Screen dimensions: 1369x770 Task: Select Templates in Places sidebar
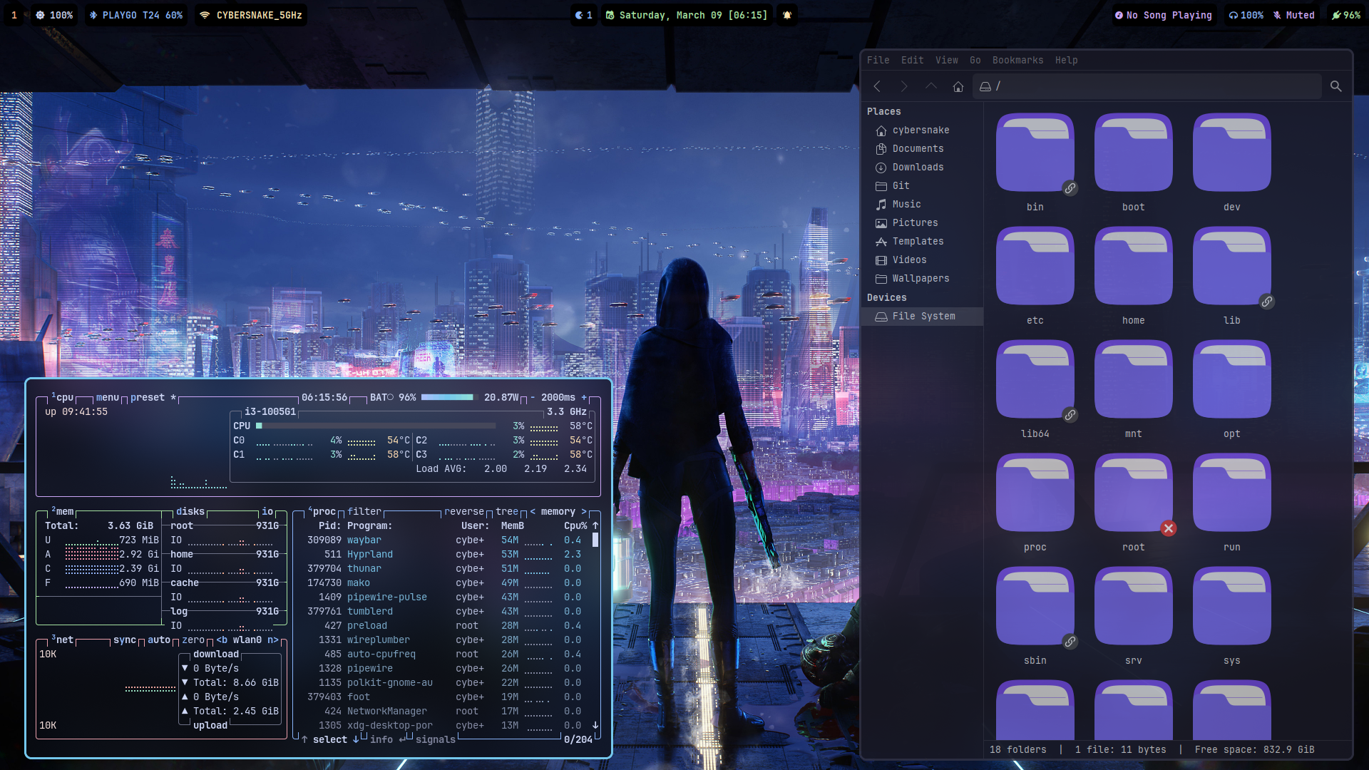coord(923,241)
